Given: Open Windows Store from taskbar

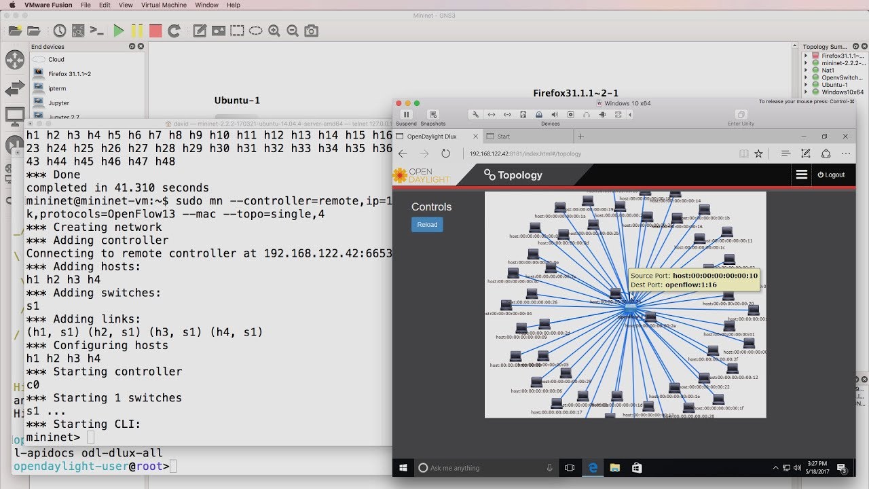Looking at the screenshot, I should point(636,467).
